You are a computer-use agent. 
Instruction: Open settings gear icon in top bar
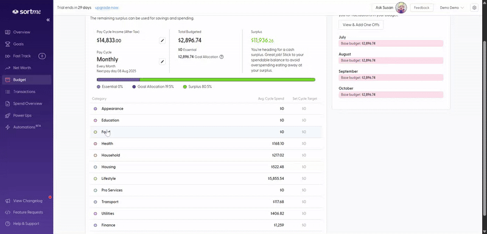474,8
